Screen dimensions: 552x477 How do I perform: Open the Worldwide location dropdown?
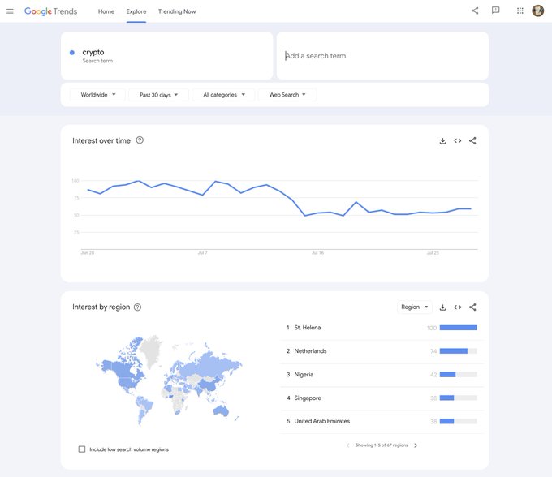click(97, 95)
